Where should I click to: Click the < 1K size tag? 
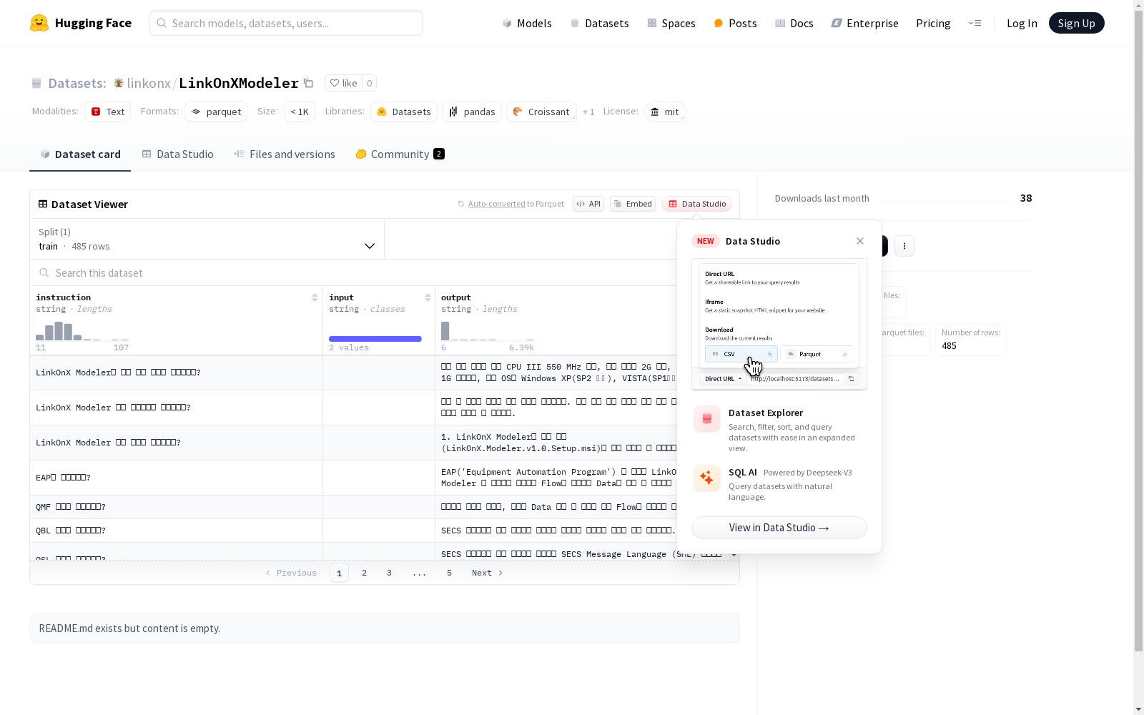tap(300, 112)
